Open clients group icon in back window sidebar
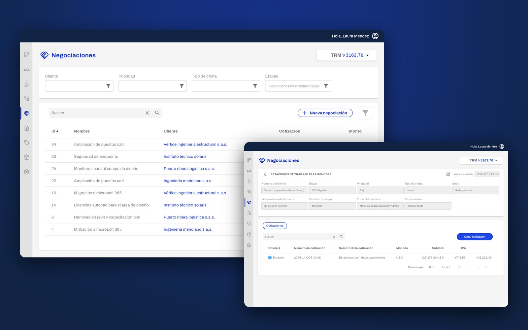This screenshot has height=330, width=528. pos(27,70)
